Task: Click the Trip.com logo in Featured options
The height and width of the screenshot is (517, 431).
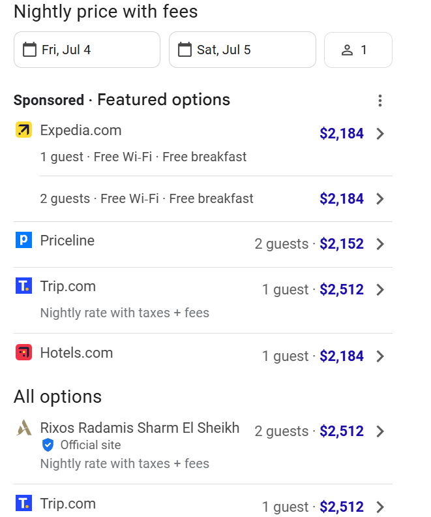Action: pyautogui.click(x=23, y=286)
